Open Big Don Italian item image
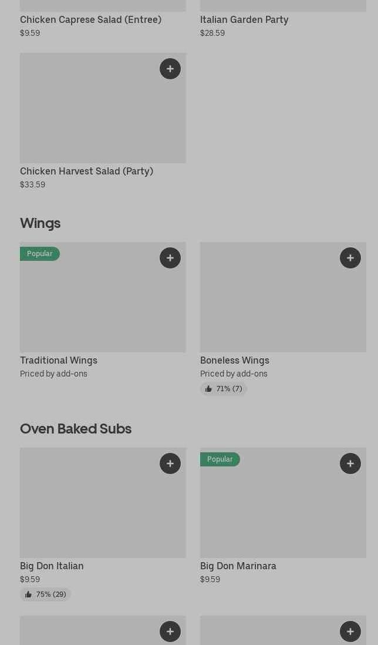The height and width of the screenshot is (645, 378). coord(103,511)
